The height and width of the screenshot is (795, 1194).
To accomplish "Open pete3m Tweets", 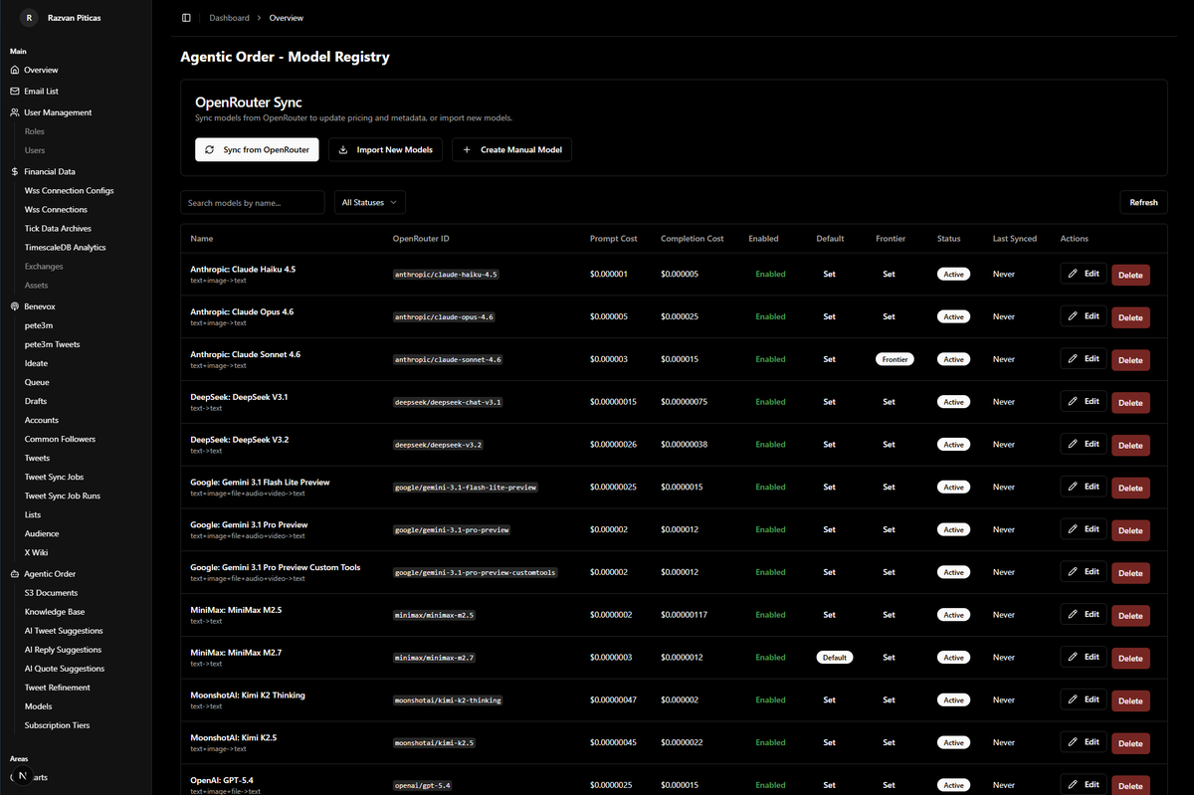I will (x=52, y=345).
